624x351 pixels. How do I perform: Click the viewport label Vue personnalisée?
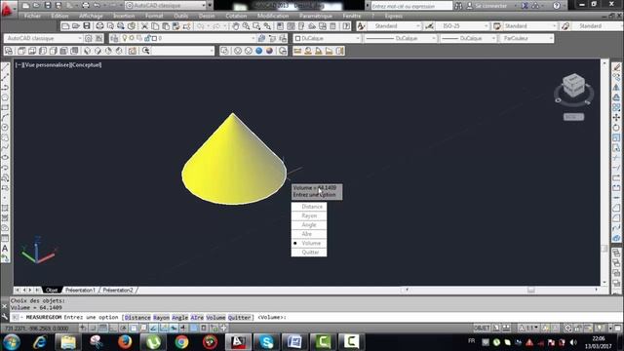coord(47,64)
